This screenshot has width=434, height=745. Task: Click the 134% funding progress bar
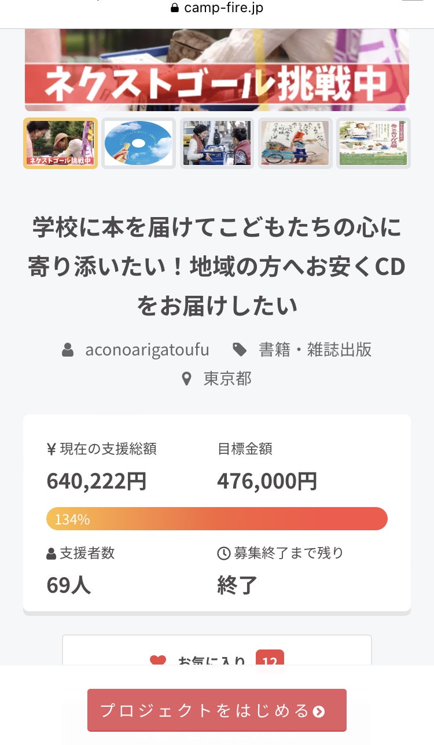pos(217,519)
